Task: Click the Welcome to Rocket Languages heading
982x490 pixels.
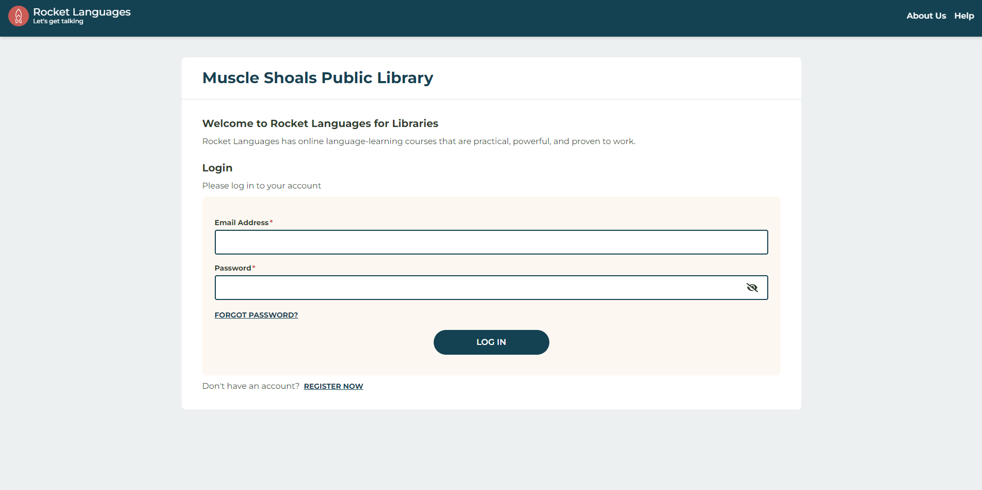Action: (320, 123)
